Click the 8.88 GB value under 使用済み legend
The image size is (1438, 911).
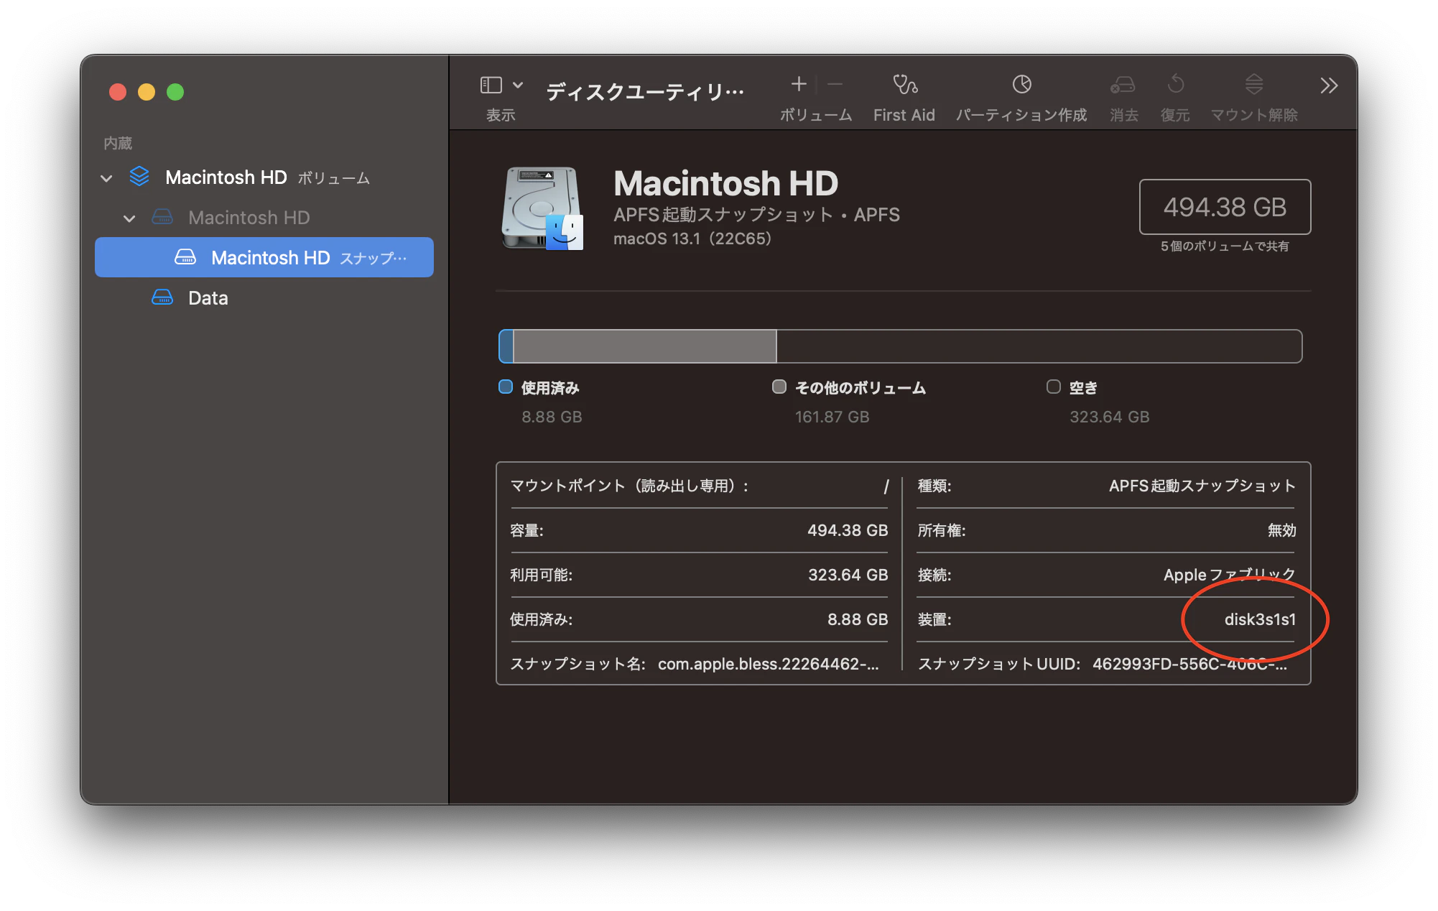(x=552, y=417)
